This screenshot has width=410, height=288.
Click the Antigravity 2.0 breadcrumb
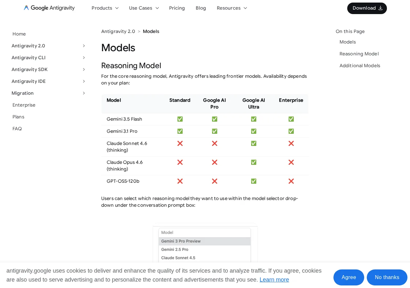point(118,31)
